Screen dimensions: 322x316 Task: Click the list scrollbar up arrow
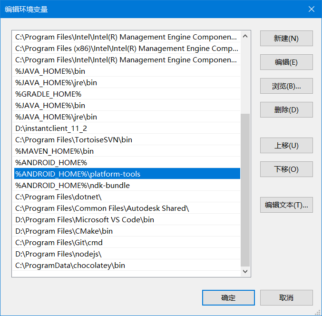pyautogui.click(x=245, y=36)
